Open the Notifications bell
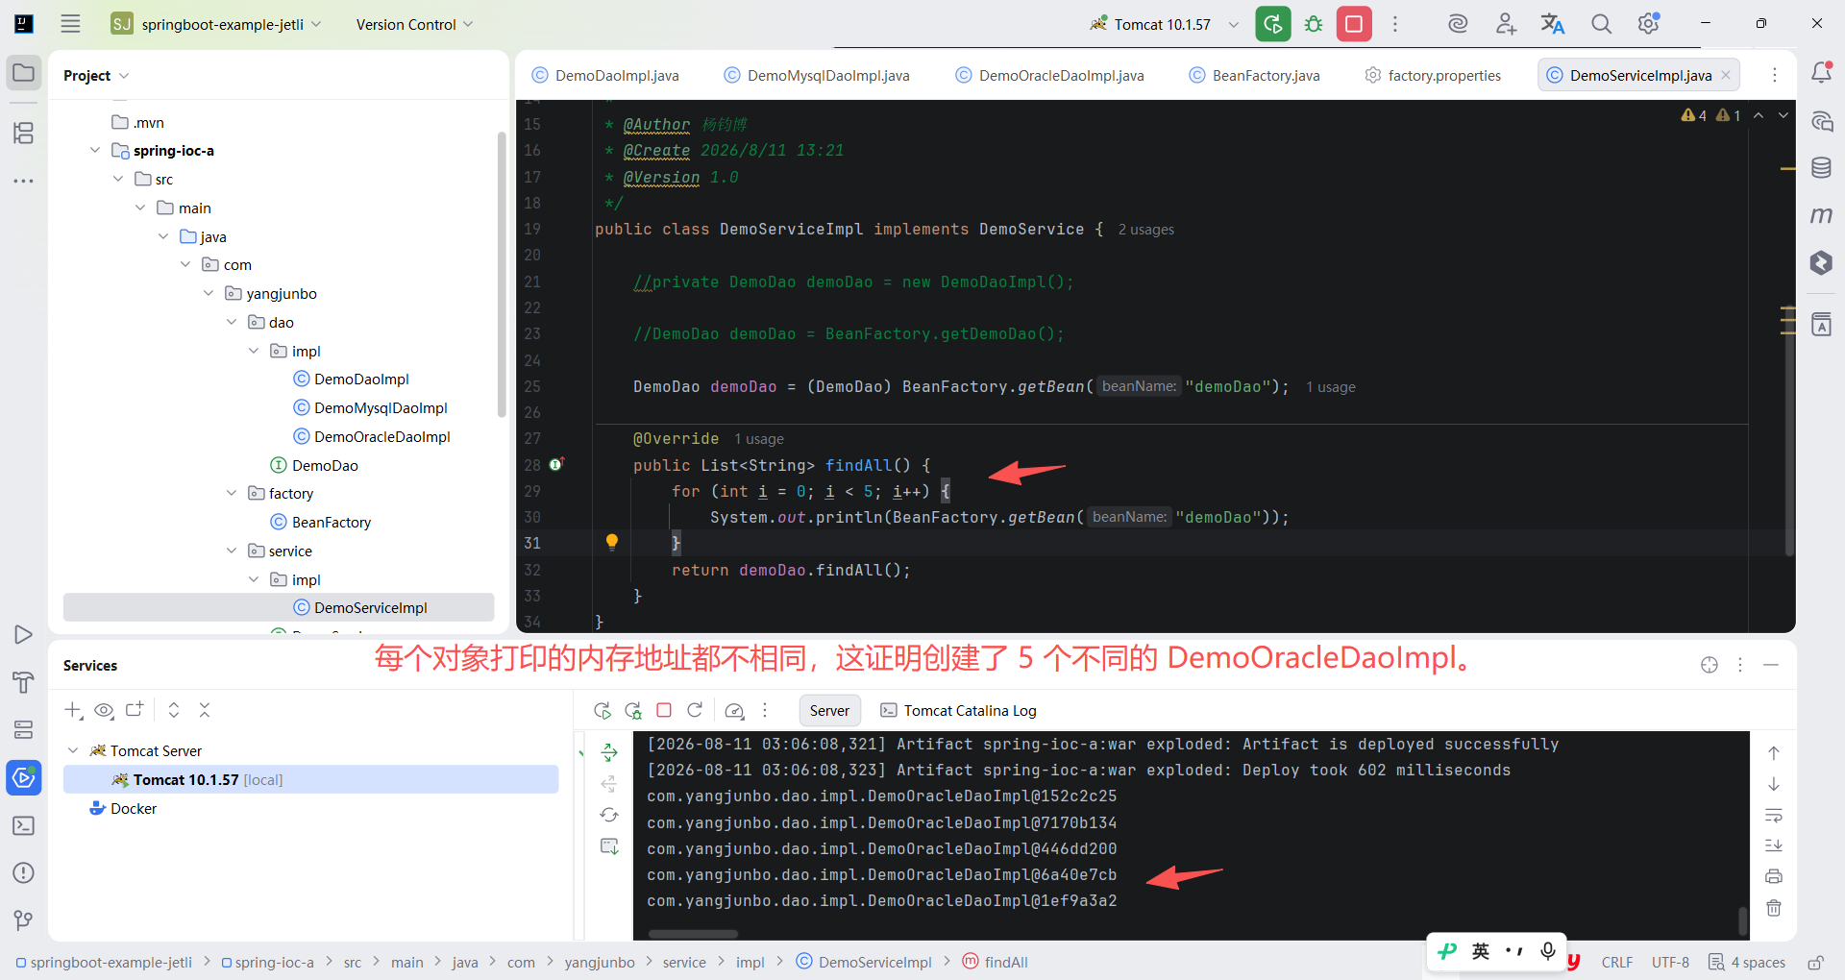Screen dimensions: 1845x980 (x=1821, y=73)
